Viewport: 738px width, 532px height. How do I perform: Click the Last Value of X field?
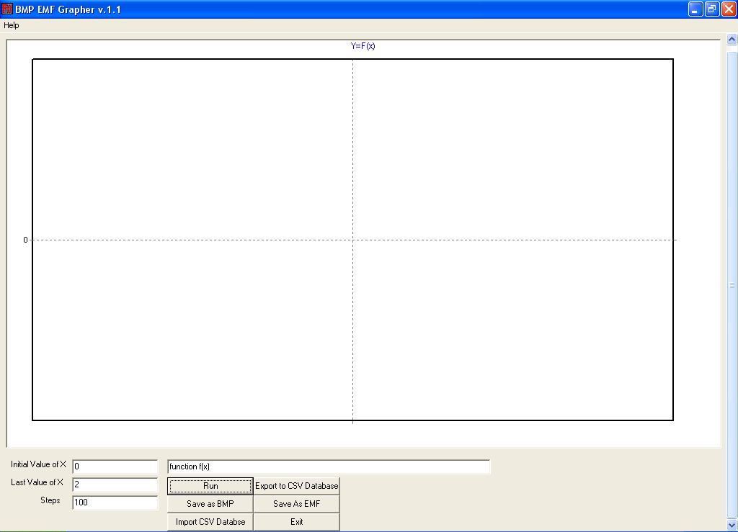[x=115, y=484]
